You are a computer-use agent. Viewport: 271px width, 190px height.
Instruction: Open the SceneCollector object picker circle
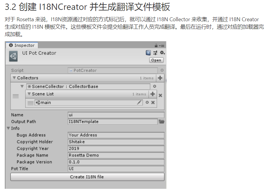[x=154, y=86]
